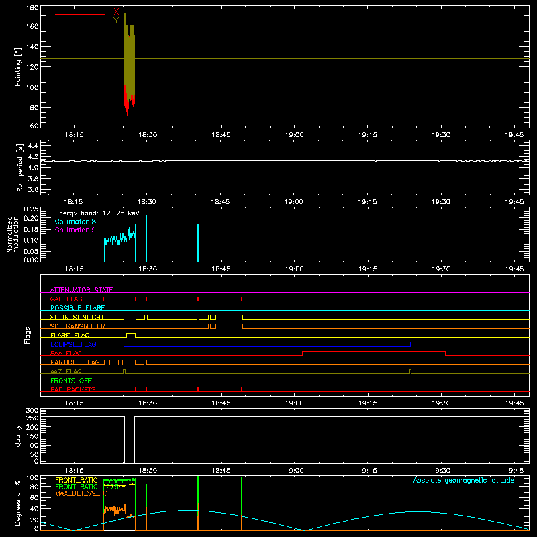The width and height of the screenshot is (537, 537).
Task: Click the magenta "Collimator 9" legend entry
Action: coord(75,230)
